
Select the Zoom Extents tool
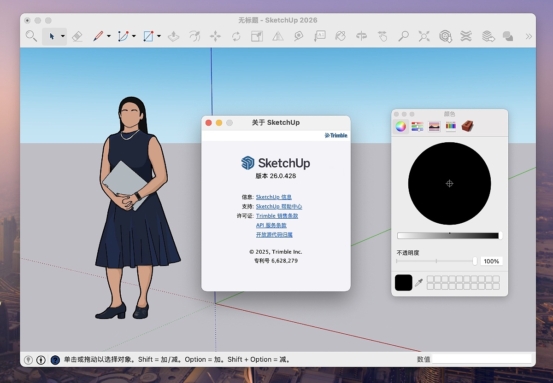coord(424,36)
